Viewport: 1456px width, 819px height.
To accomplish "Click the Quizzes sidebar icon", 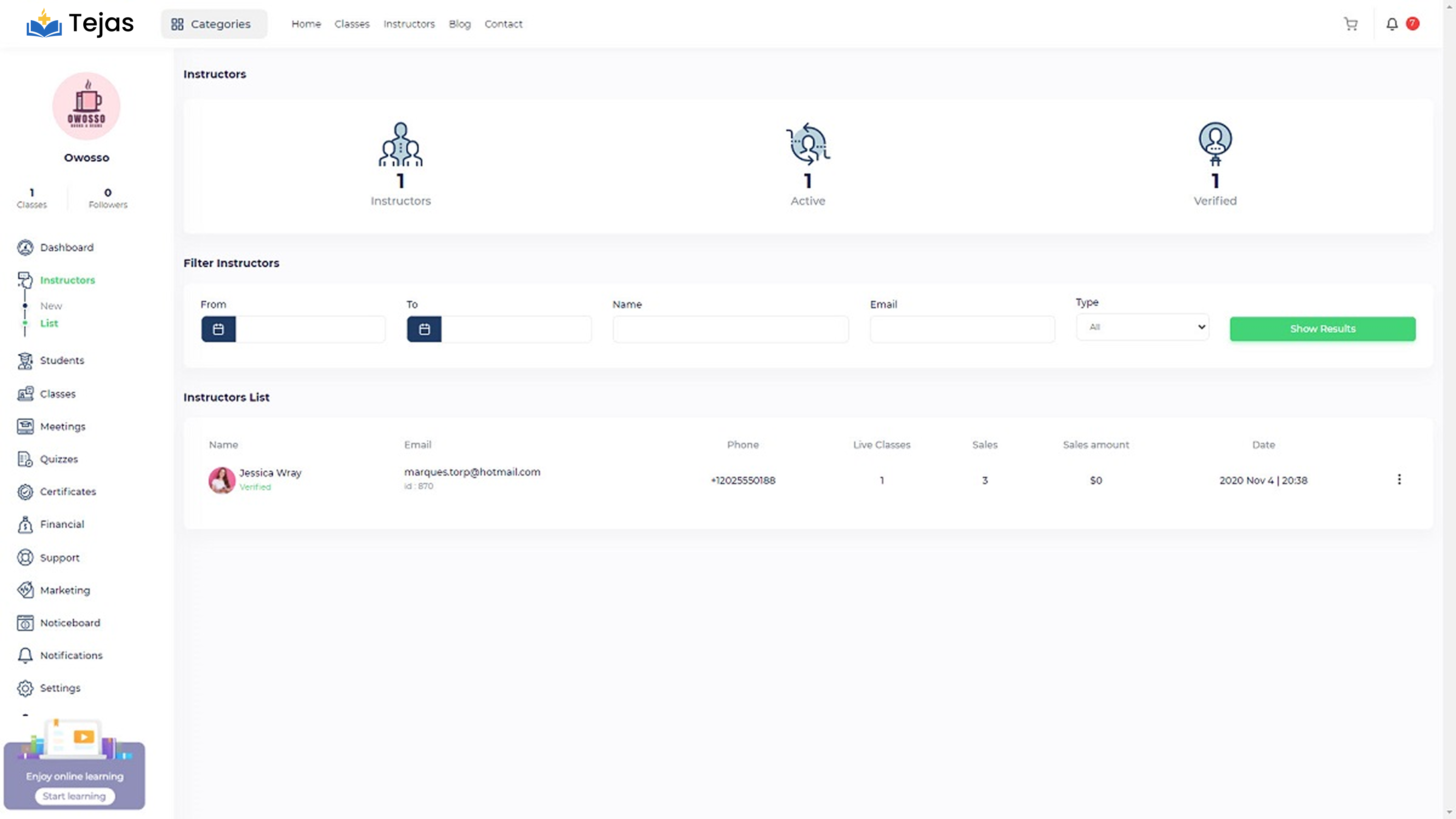I will click(x=25, y=459).
